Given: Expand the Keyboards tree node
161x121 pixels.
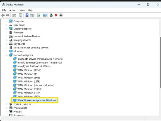Looking at the screenshot, I should pos(7,44).
